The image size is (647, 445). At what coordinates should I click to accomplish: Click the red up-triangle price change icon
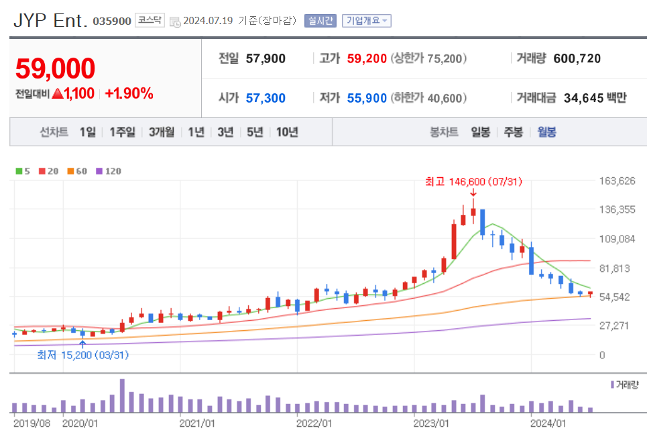(58, 94)
